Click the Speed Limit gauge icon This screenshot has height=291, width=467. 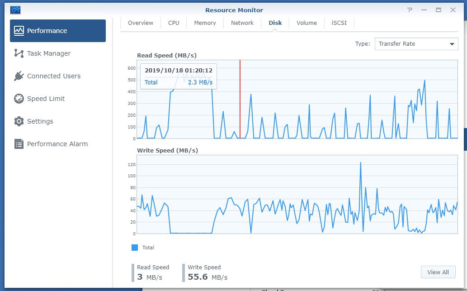(19, 99)
